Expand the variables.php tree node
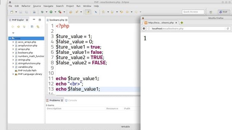232x130 pixels. point(13,67)
